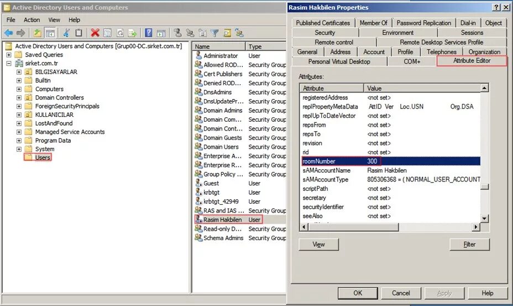Screen dimensions: 513x306
Task: Collapse the sirket.com.tr domain node
Action: pos(9,63)
